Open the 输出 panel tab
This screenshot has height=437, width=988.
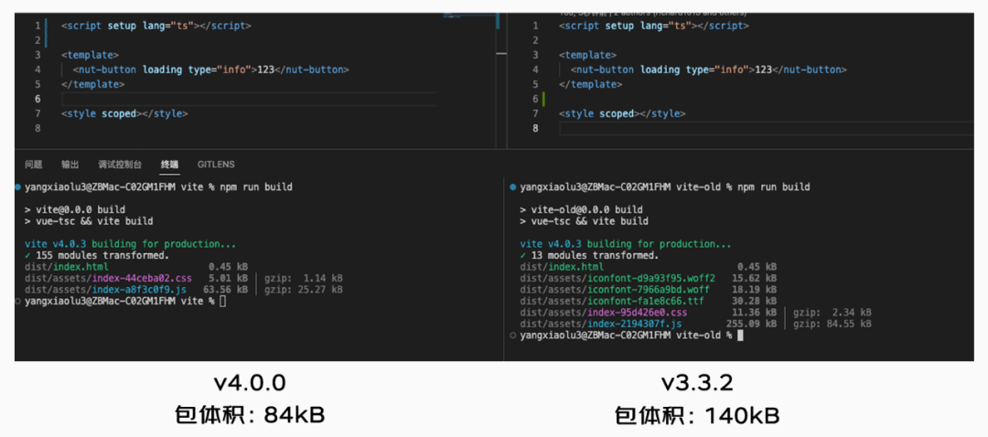point(70,165)
